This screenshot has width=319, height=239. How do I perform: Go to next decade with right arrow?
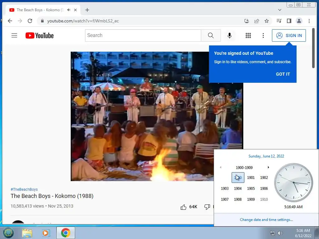(268, 167)
